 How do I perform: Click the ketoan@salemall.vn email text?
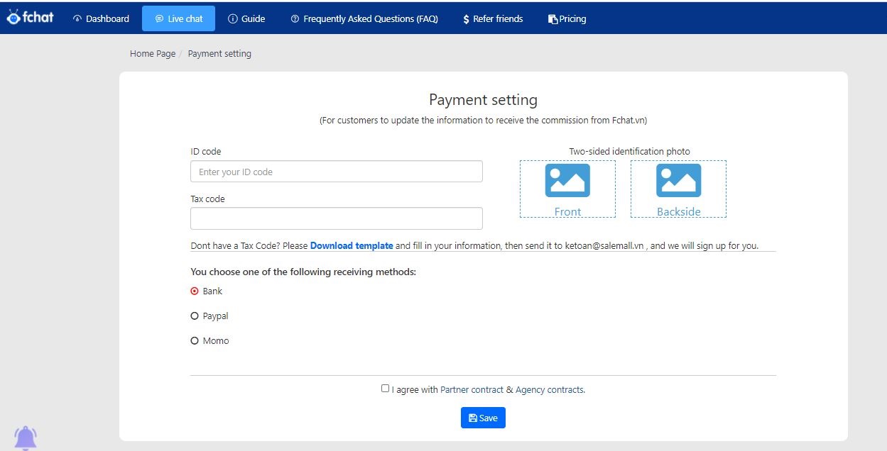(604, 246)
